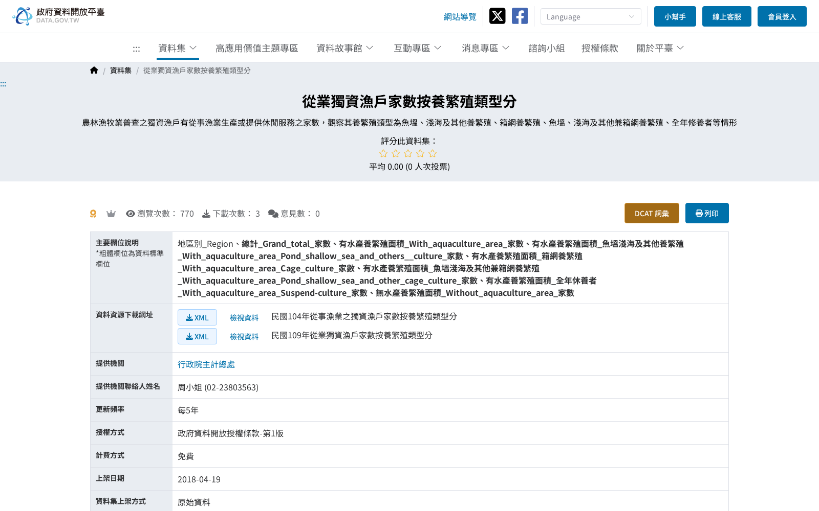Click the 線上客服 button
Viewport: 819px width, 511px height.
pyautogui.click(x=727, y=16)
